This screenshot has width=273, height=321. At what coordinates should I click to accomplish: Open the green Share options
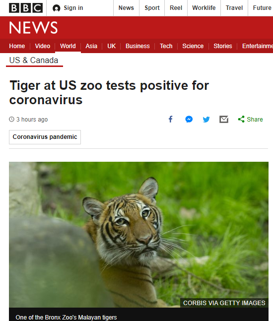click(x=250, y=120)
